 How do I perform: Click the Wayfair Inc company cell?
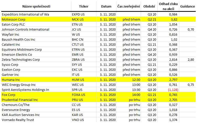(x=36, y=35)
